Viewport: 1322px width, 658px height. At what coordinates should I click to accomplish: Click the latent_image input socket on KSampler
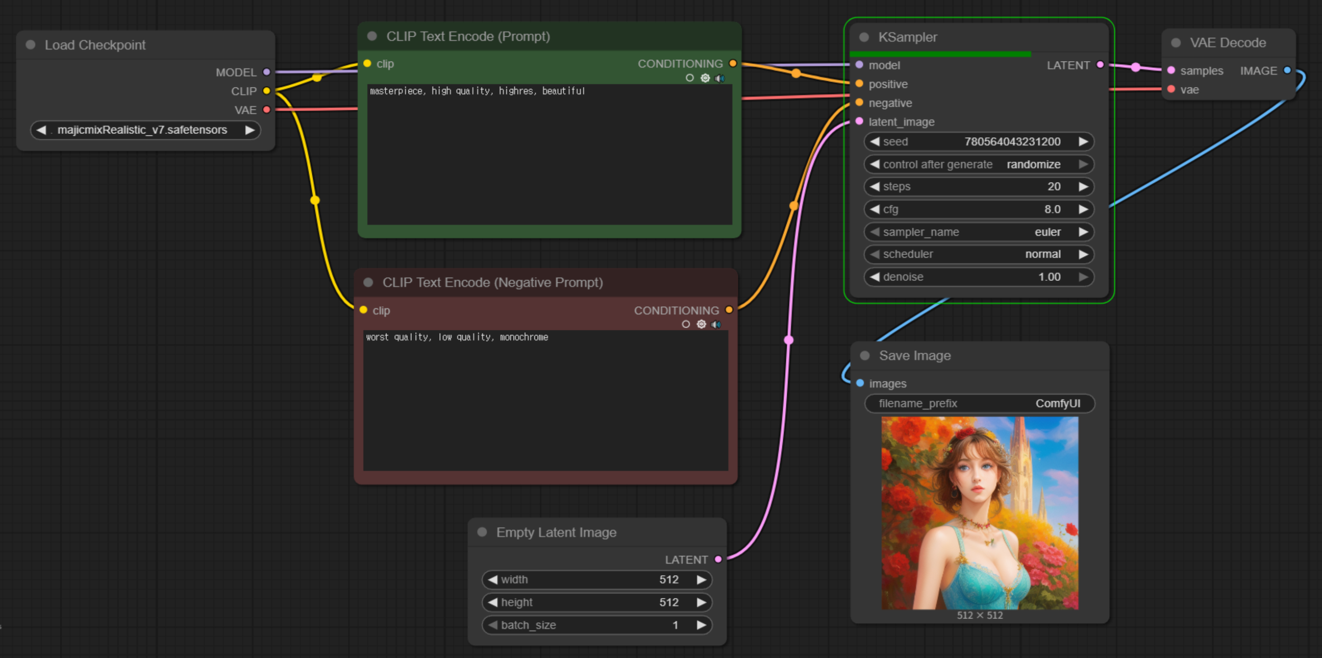pyautogui.click(x=860, y=121)
